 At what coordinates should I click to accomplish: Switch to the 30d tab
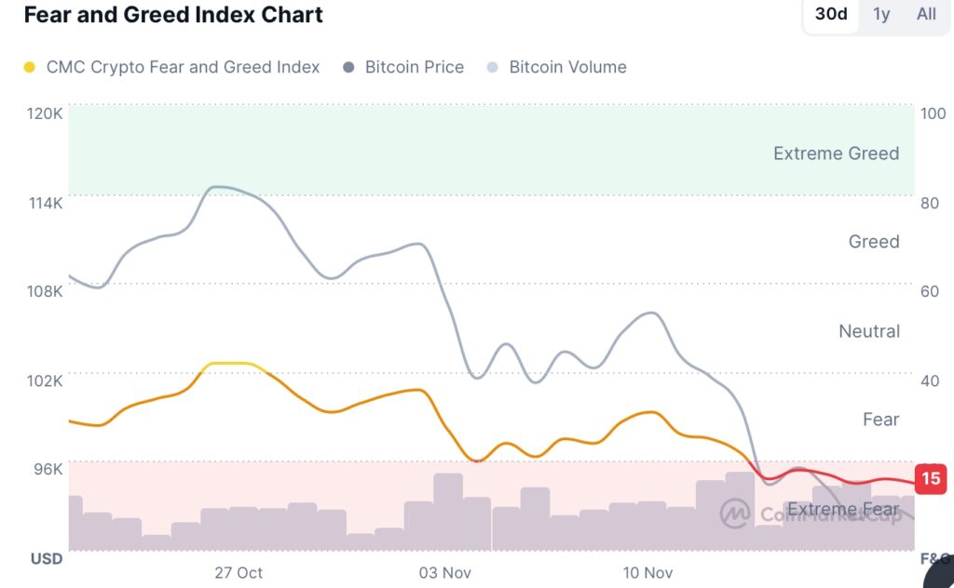tap(830, 14)
